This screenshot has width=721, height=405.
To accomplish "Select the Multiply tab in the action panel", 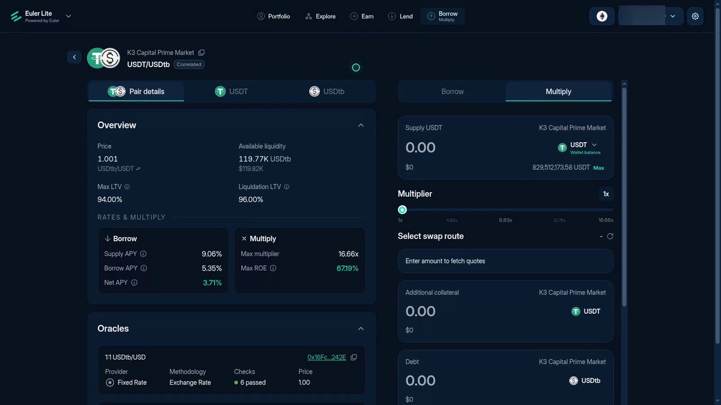I will point(559,91).
